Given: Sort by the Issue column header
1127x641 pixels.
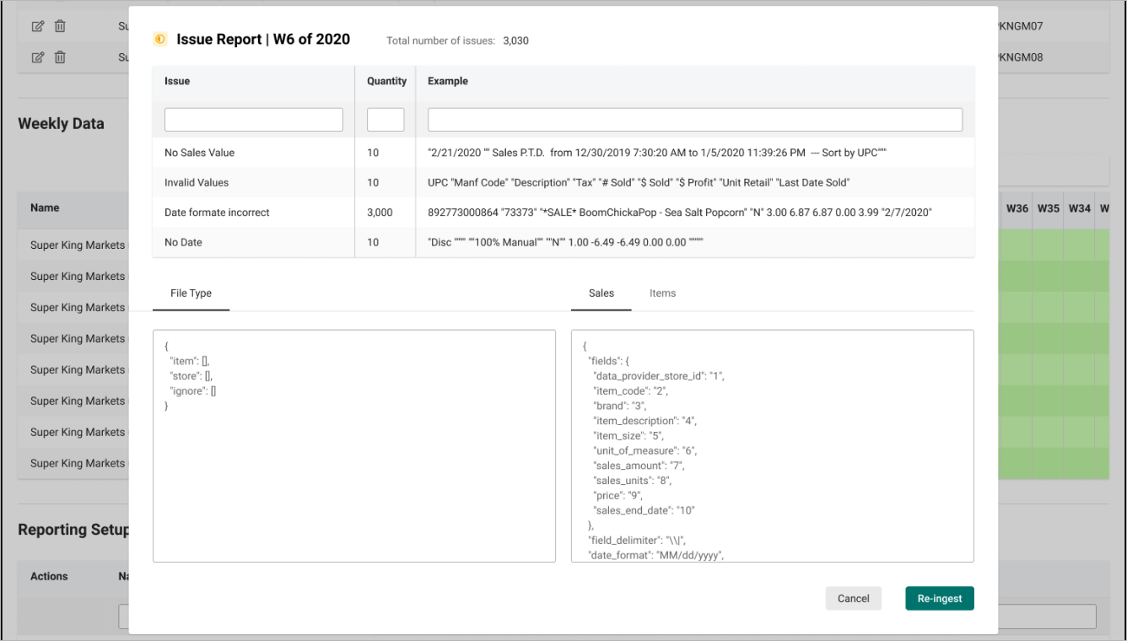Looking at the screenshot, I should coord(177,81).
